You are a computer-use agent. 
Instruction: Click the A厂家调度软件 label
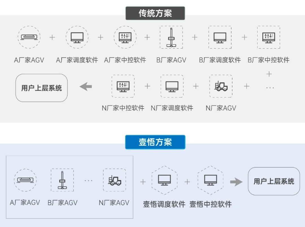(x=77, y=60)
